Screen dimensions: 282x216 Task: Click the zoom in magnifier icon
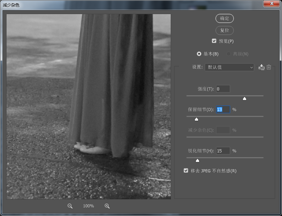pos(107,206)
